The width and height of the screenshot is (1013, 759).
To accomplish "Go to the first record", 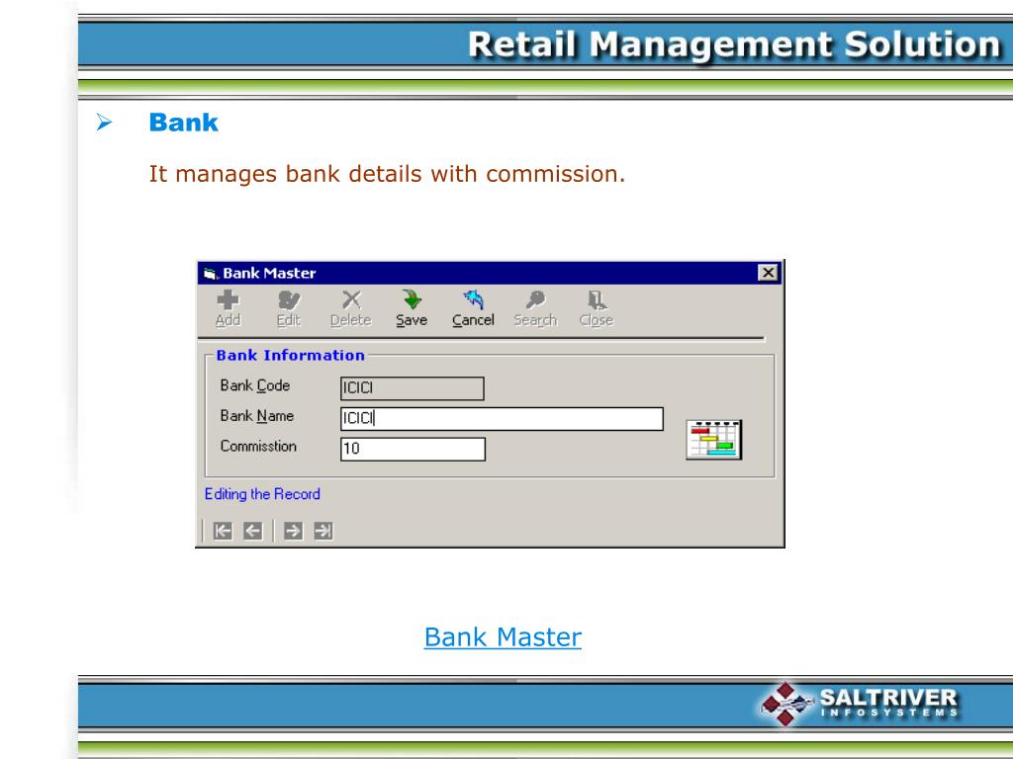I will [223, 531].
